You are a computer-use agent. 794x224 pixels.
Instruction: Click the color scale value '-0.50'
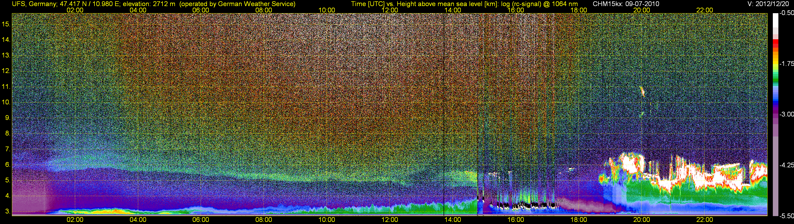[786, 13]
